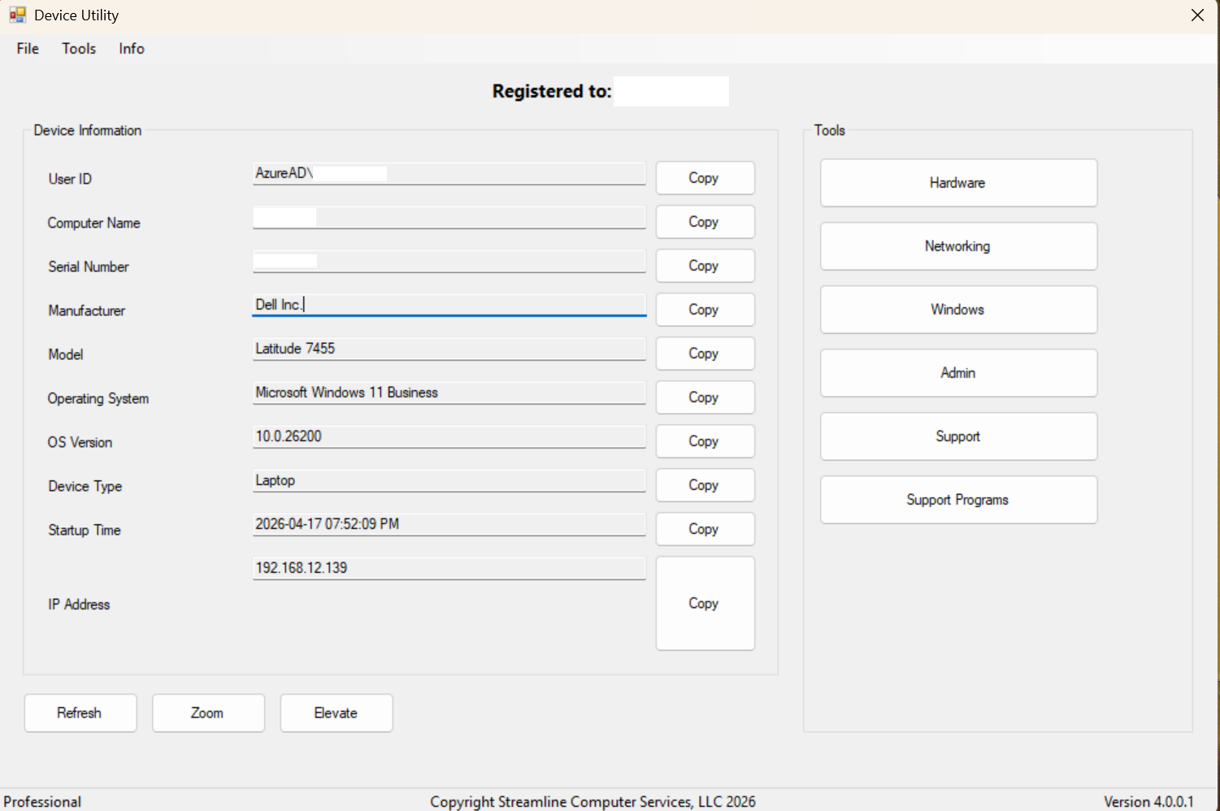Click the Elevate button
Image resolution: width=1220 pixels, height=811 pixels.
(336, 713)
